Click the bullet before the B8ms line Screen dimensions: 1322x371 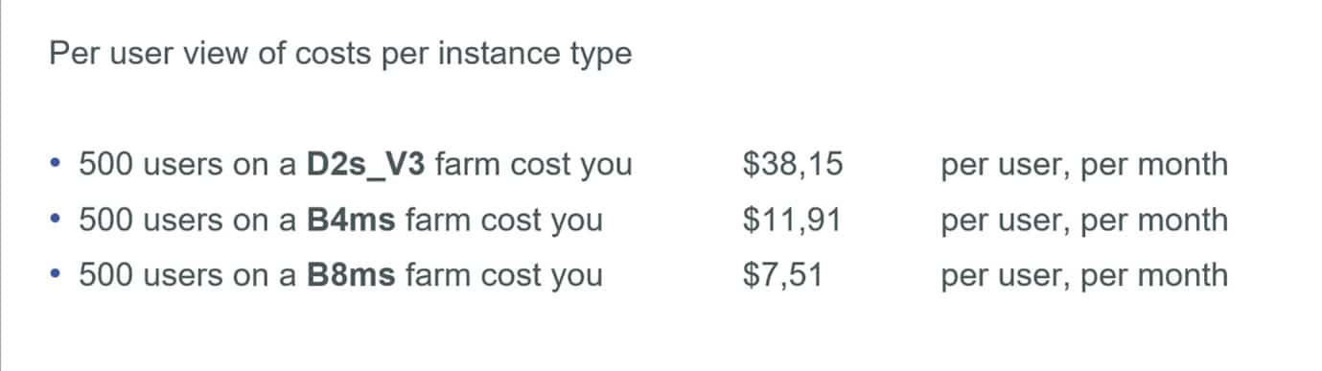[x=56, y=277]
